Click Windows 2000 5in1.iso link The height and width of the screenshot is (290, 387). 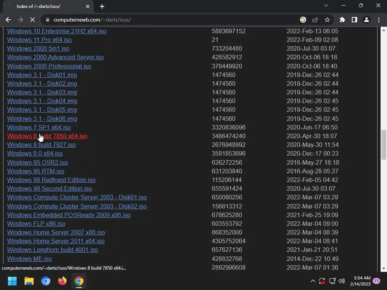(38, 49)
